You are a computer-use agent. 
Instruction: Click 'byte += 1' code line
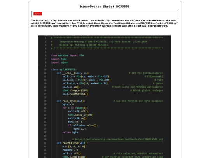[80, 129]
